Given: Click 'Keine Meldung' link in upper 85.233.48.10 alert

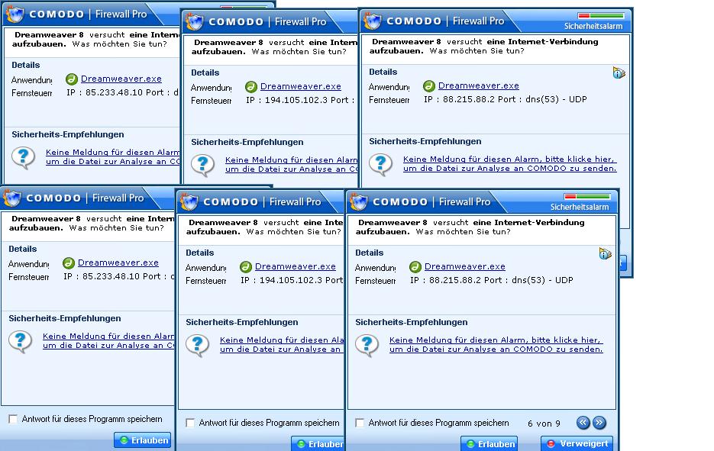Looking at the screenshot, I should click(x=112, y=157).
